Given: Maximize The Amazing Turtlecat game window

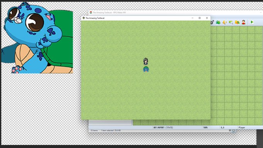Looking at the screenshot, I should (200, 18).
